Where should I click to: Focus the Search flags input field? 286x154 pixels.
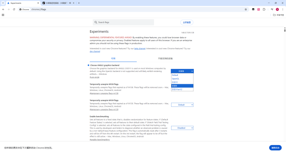coord(123,22)
